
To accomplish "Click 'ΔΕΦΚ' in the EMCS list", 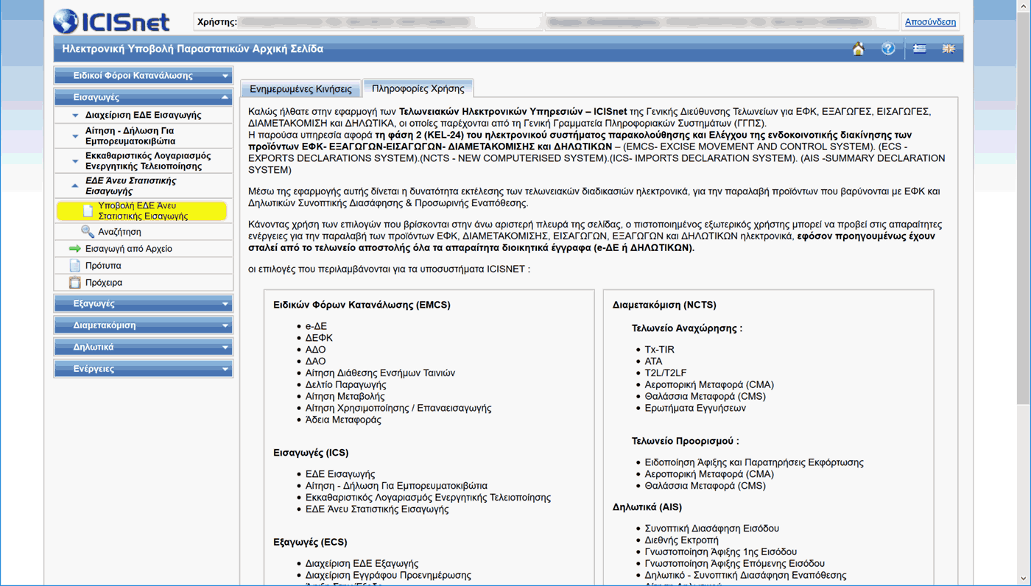I will point(319,338).
